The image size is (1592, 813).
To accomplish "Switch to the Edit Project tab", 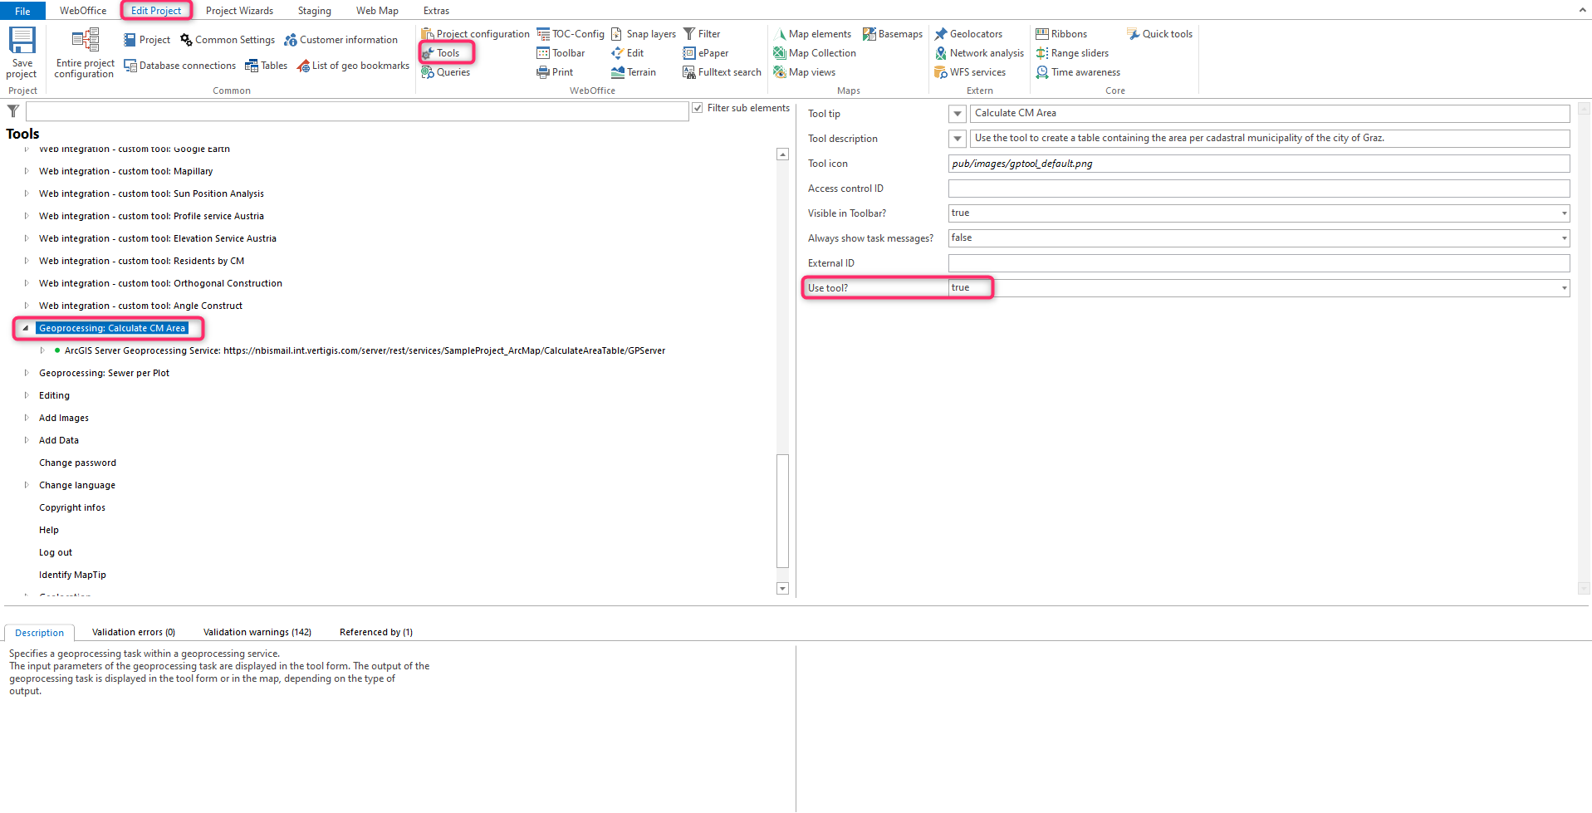I will point(156,10).
